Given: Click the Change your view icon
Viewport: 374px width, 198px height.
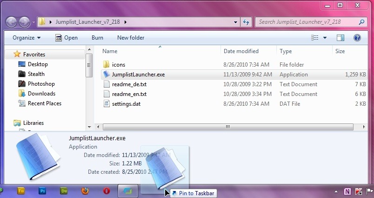Looking at the screenshot, I should pos(315,38).
